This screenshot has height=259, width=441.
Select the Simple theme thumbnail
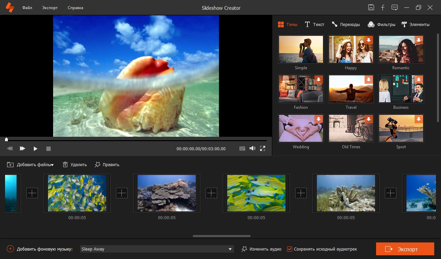301,49
